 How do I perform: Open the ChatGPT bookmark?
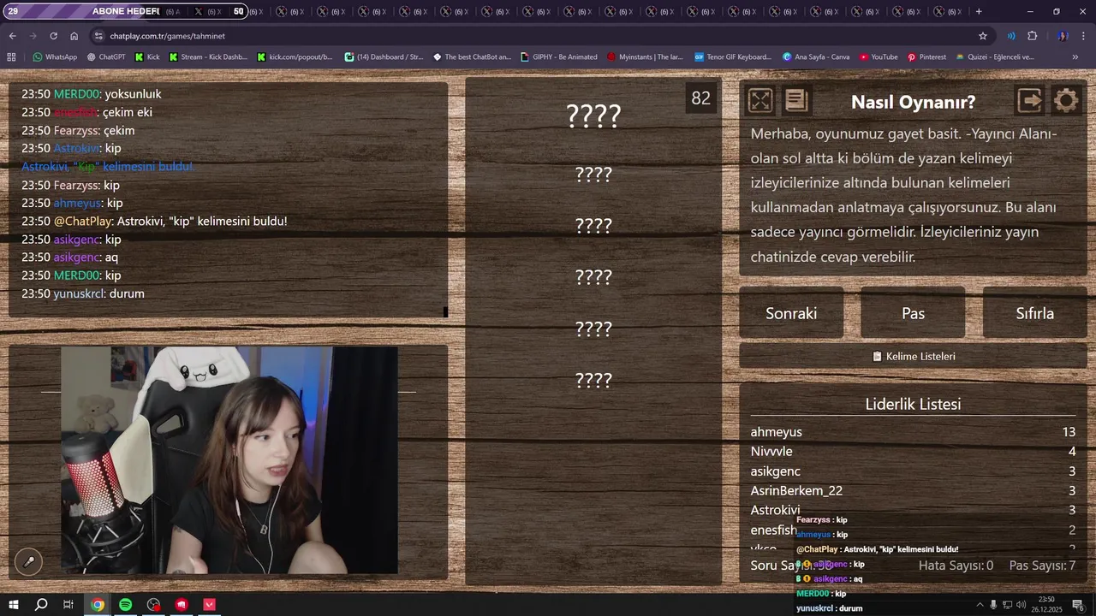pos(106,57)
